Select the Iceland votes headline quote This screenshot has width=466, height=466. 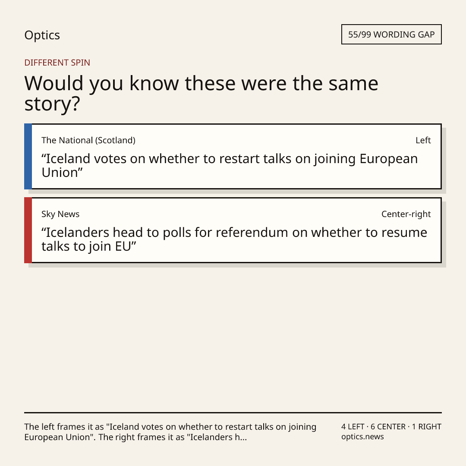tap(230, 166)
